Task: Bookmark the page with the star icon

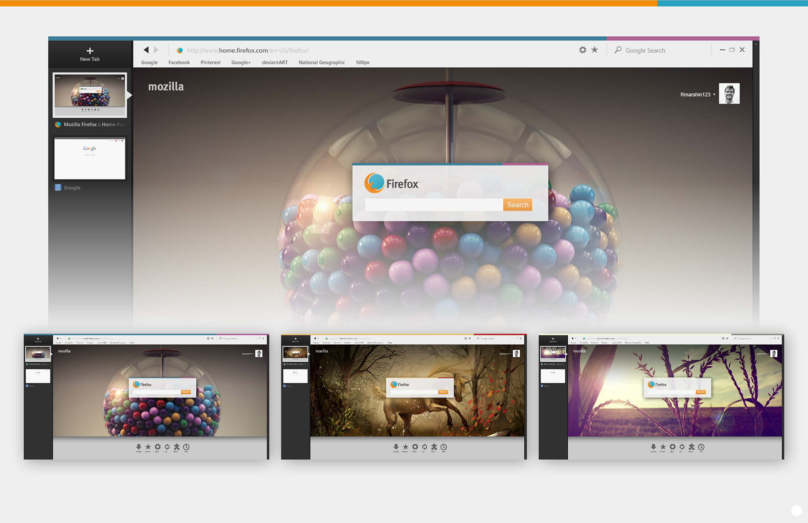Action: (595, 50)
